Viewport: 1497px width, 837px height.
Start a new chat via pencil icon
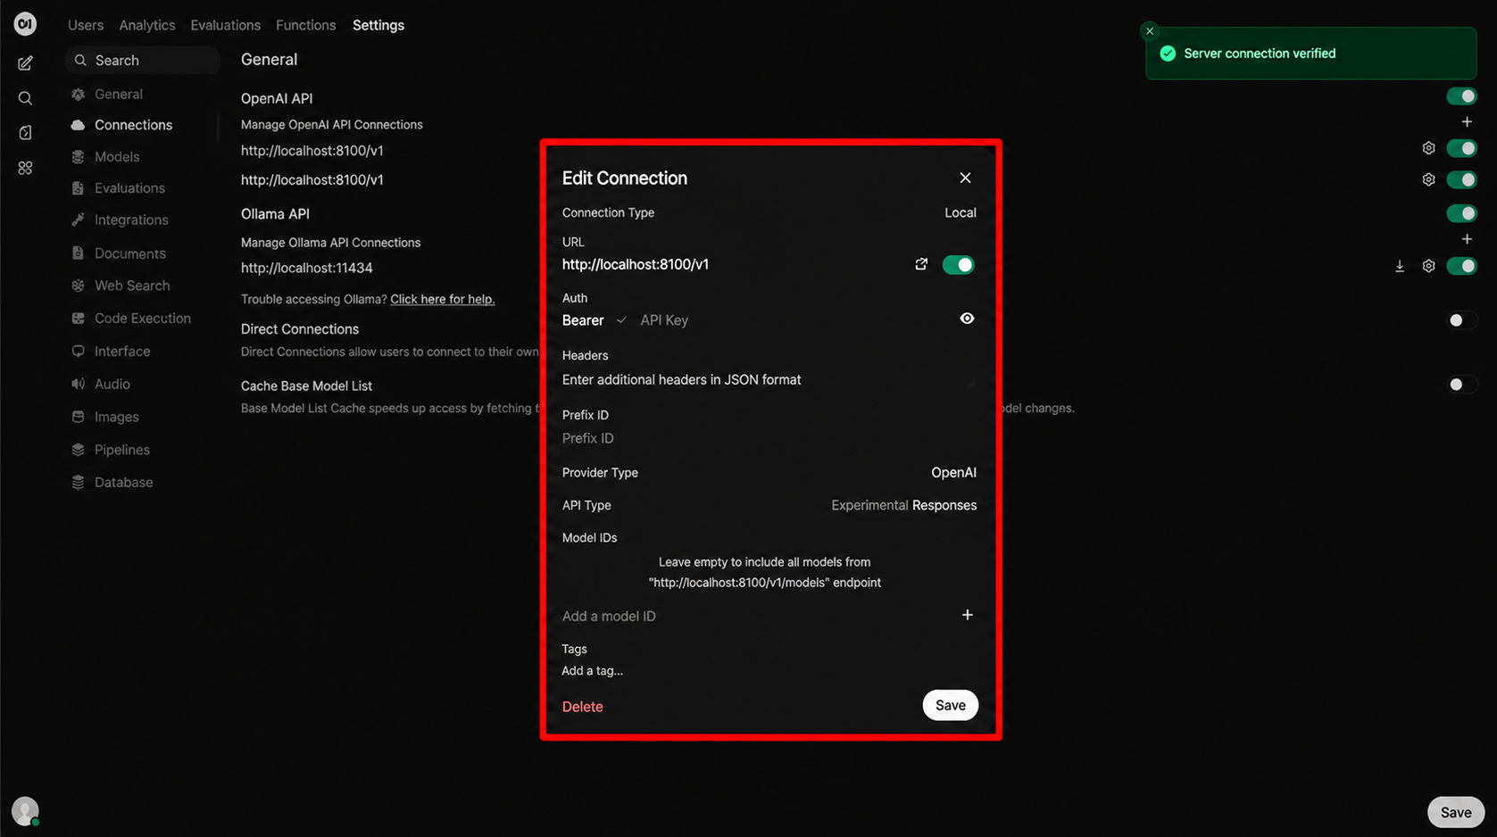click(25, 63)
